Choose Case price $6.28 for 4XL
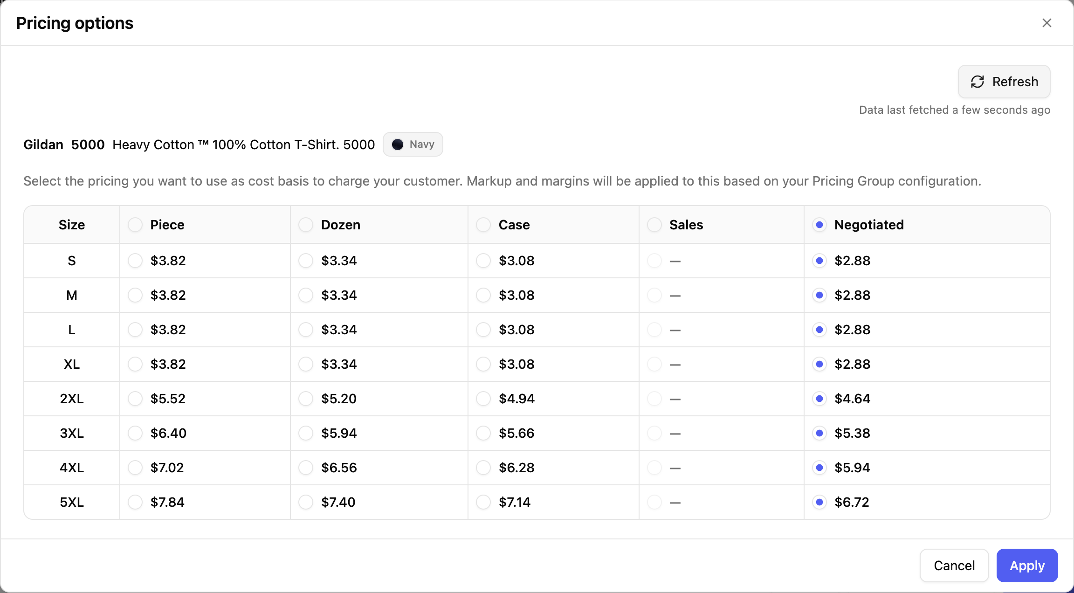 point(483,468)
